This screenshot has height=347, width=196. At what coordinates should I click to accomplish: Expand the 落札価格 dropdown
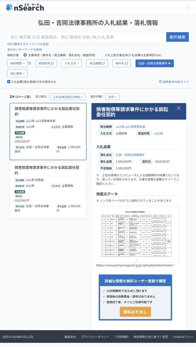coord(17,73)
